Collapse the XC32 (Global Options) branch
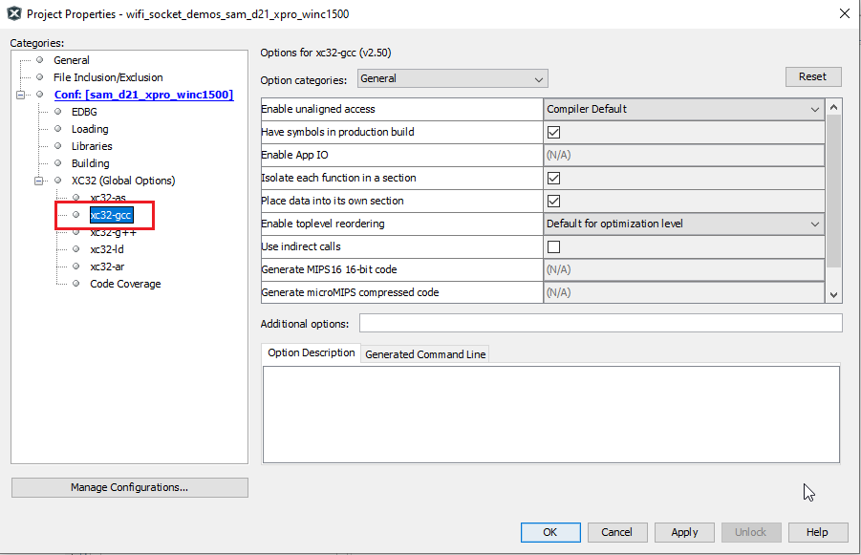This screenshot has height=555, width=861. point(40,180)
